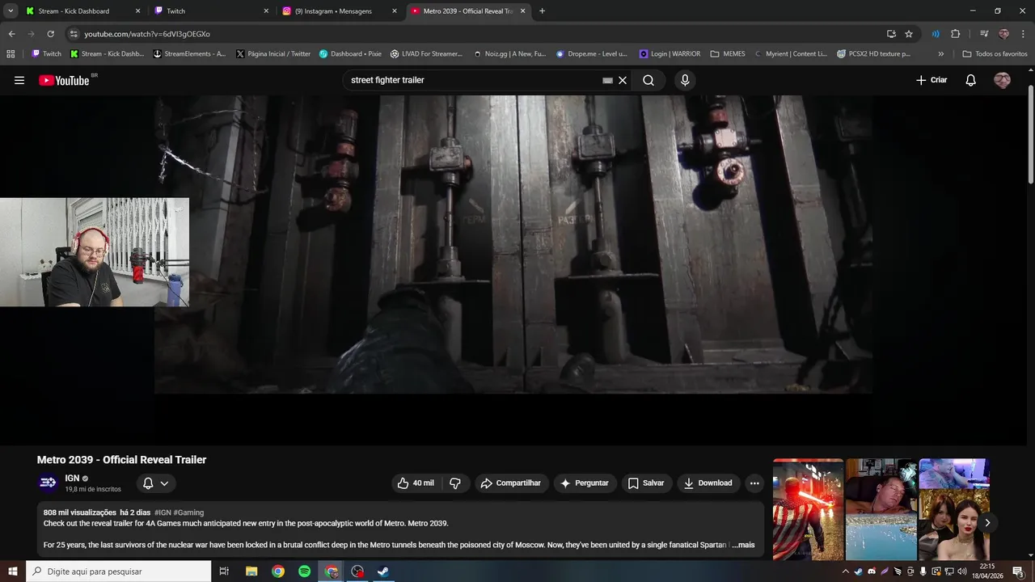The height and width of the screenshot is (582, 1035).
Task: Click the Chrome address bar URL
Action: (x=147, y=34)
